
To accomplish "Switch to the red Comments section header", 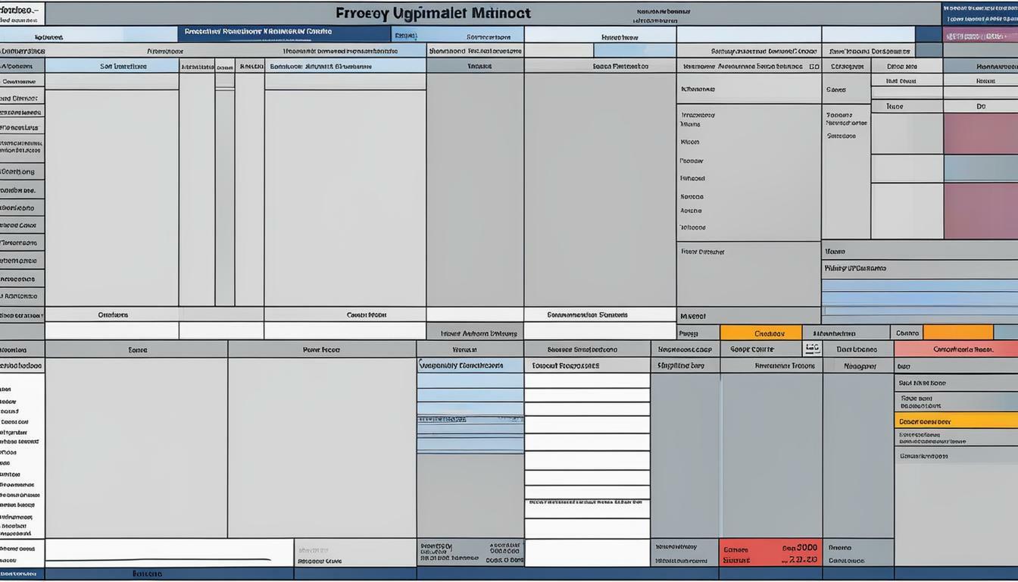I will coord(958,349).
